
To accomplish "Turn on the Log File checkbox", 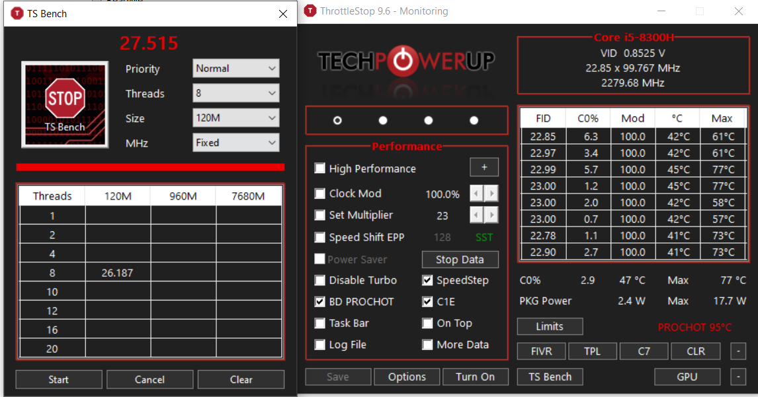I will click(319, 344).
